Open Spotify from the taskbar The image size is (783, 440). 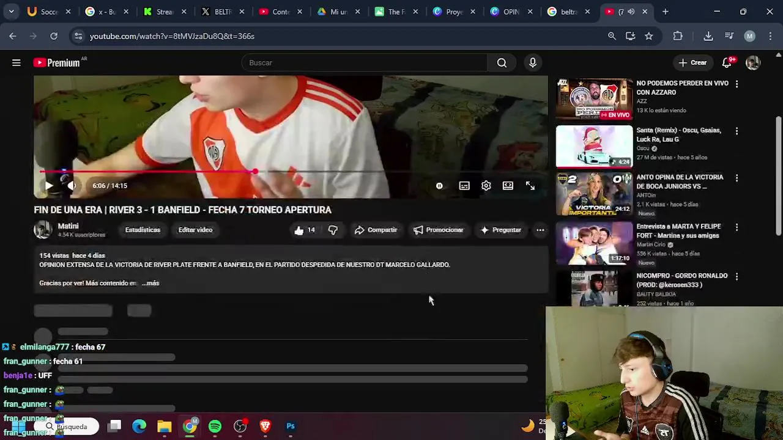[x=215, y=426]
